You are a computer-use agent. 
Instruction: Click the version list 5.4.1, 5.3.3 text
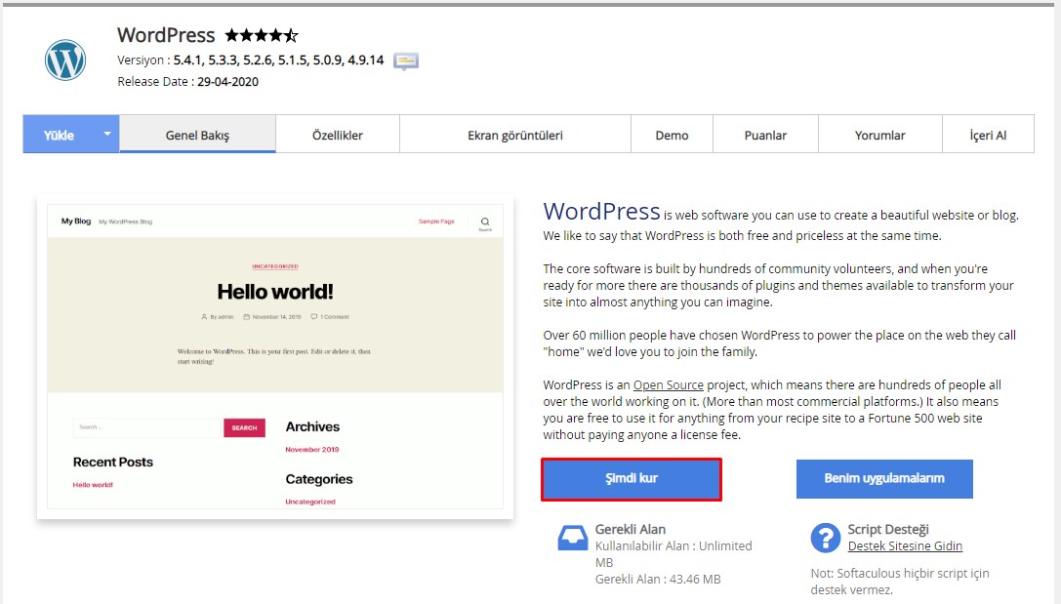click(278, 60)
